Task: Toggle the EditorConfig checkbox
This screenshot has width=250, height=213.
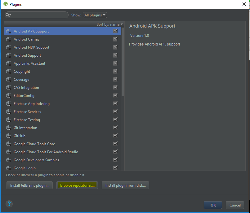Action: click(x=115, y=95)
